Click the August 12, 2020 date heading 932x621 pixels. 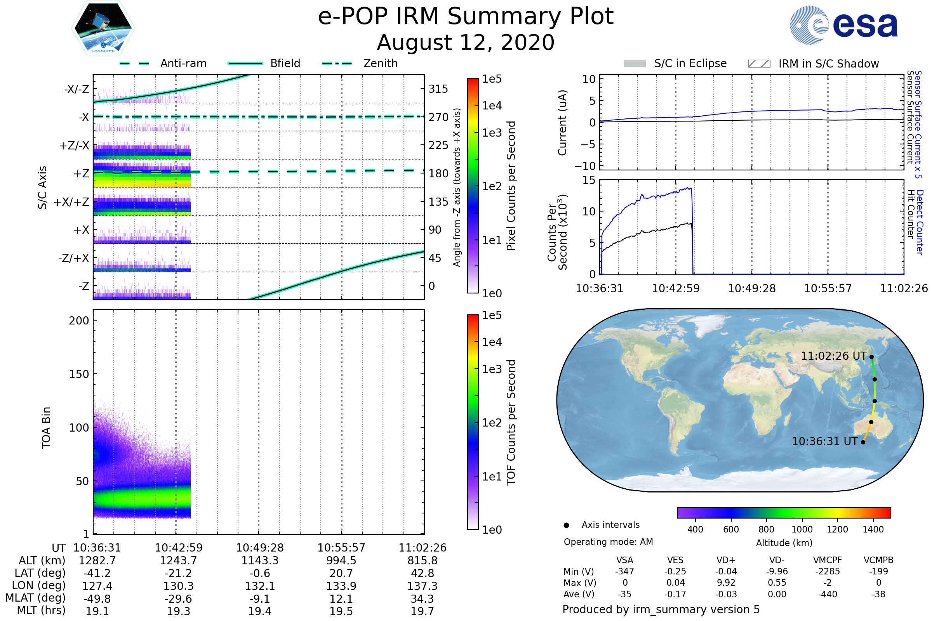click(x=466, y=43)
